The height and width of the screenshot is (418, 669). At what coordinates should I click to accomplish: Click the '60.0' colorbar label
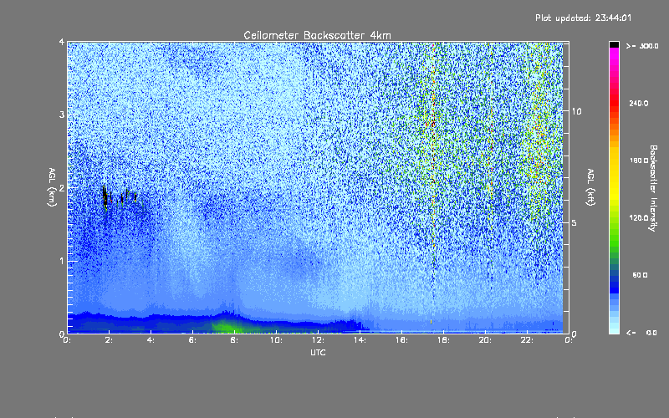pos(640,276)
